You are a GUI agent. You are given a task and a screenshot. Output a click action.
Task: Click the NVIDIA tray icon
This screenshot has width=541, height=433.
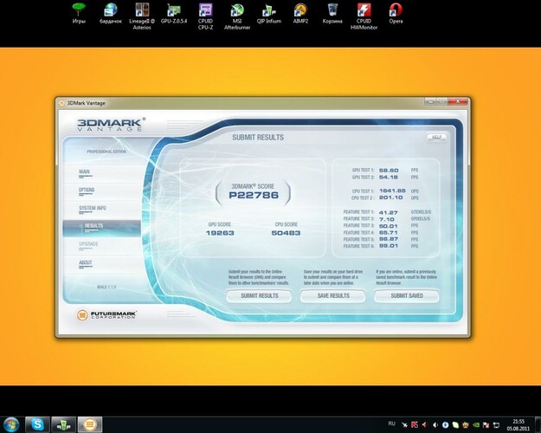click(x=476, y=424)
